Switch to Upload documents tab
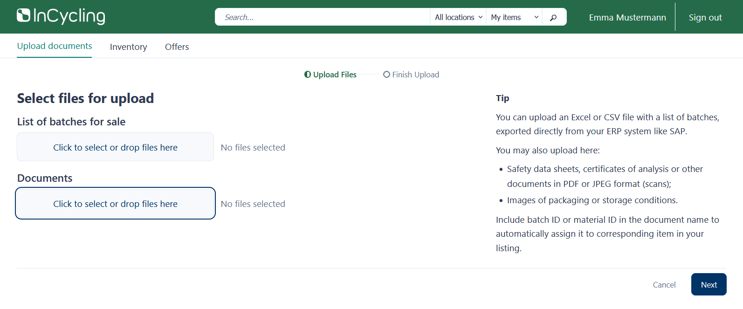 [x=55, y=46]
